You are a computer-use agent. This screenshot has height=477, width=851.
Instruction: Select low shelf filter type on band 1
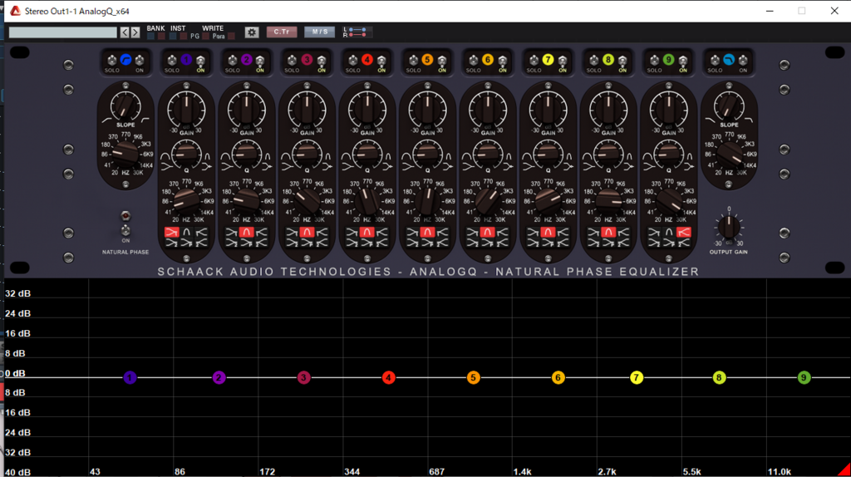click(171, 233)
